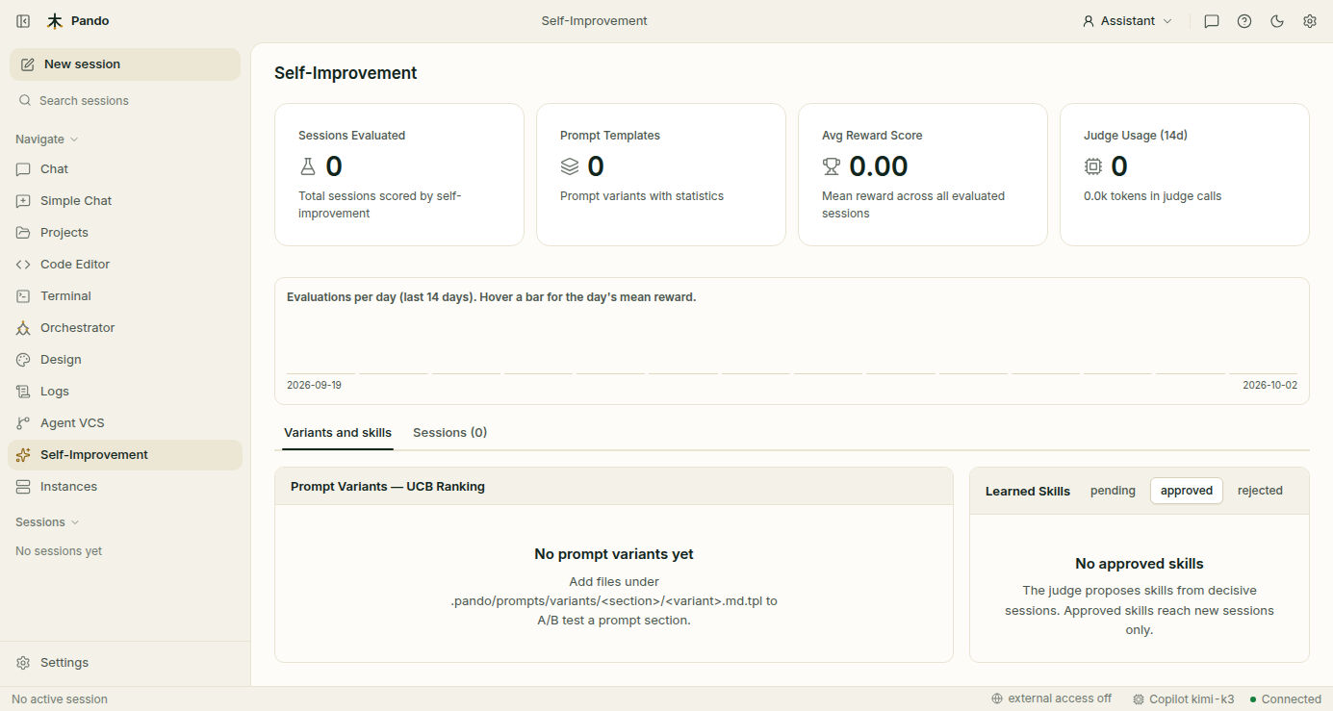Click the Connected status indicator

click(x=1285, y=699)
